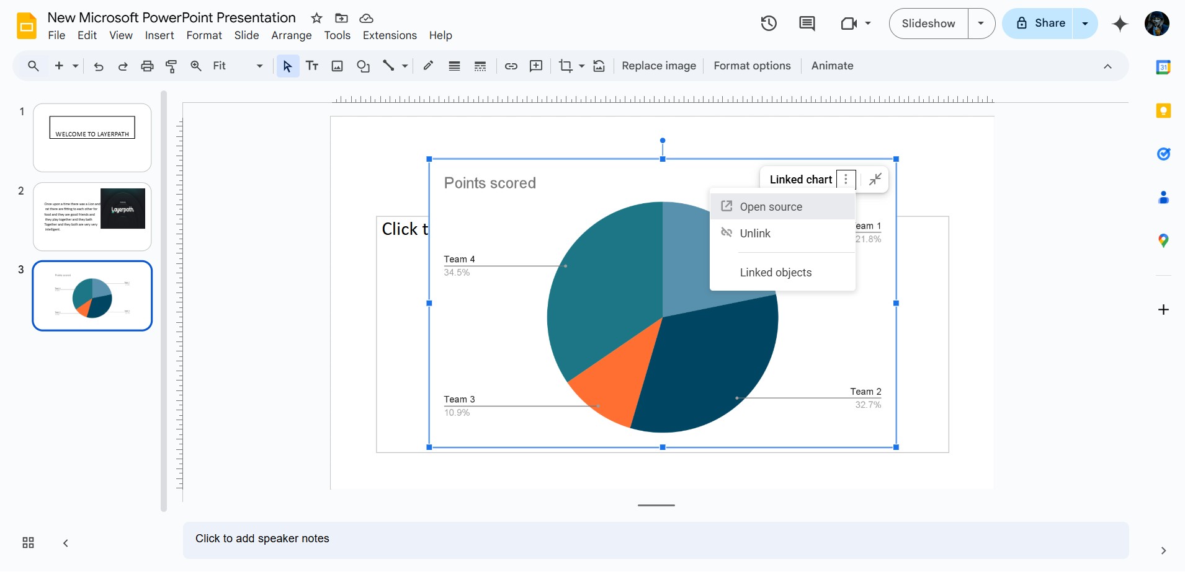This screenshot has width=1185, height=572.
Task: Open the Extensions menu
Action: (390, 35)
